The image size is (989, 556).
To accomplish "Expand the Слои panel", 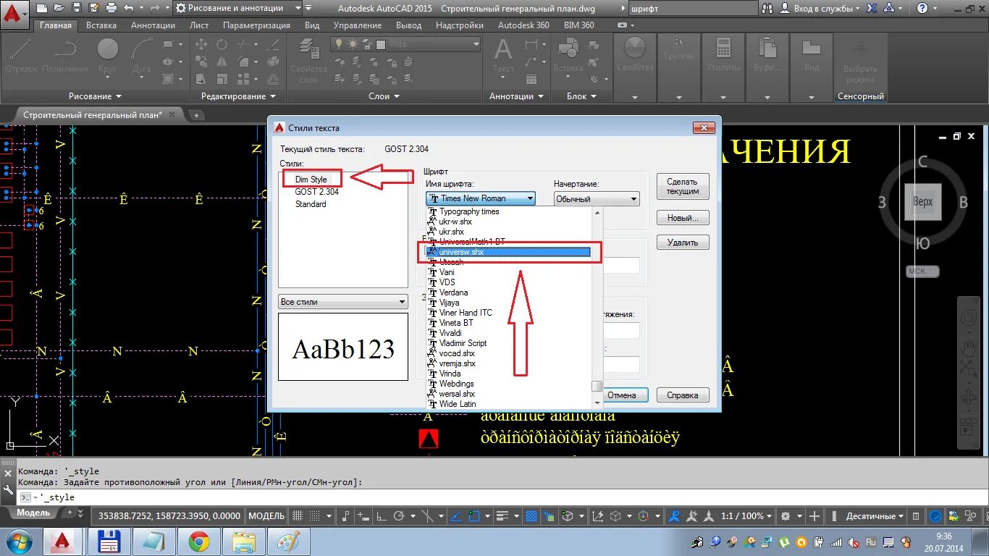I will (x=384, y=96).
